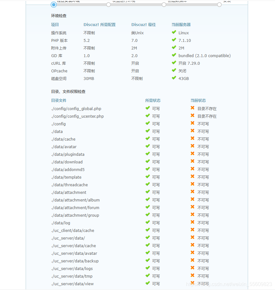Viewport: 275px width, 290px height.
Task: Click orange cross in ./data/attachment/group row
Action: pos(192,214)
